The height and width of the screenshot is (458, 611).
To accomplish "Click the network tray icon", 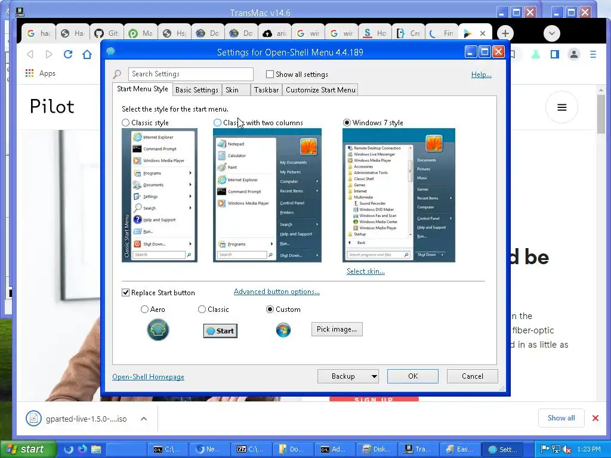I will coord(556,449).
